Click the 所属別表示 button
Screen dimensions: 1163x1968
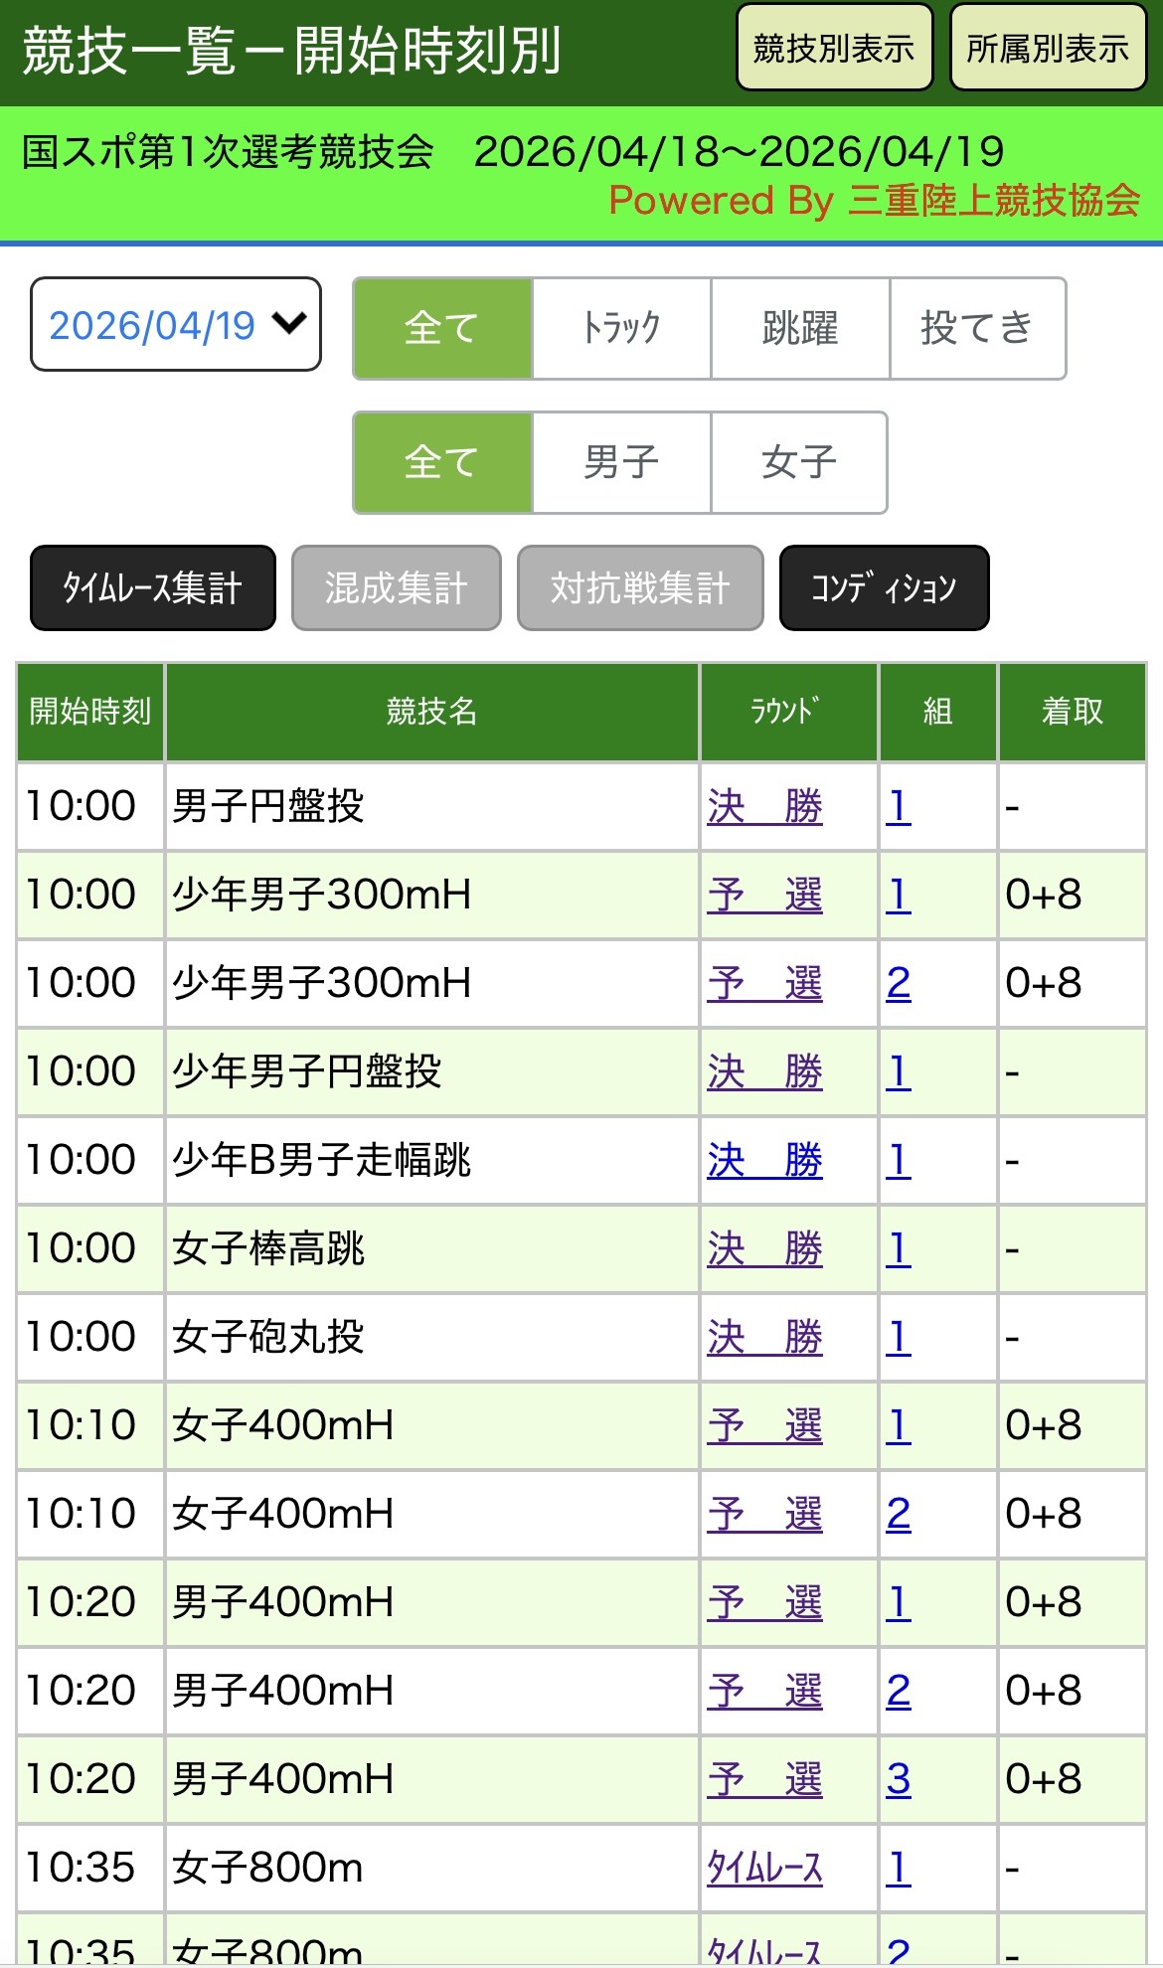[1048, 48]
